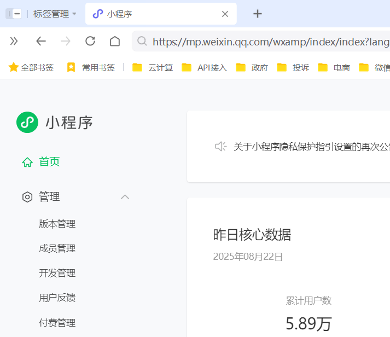Click the hexagon icon beside 管理
Image resolution: width=390 pixels, height=337 pixels.
(27, 197)
